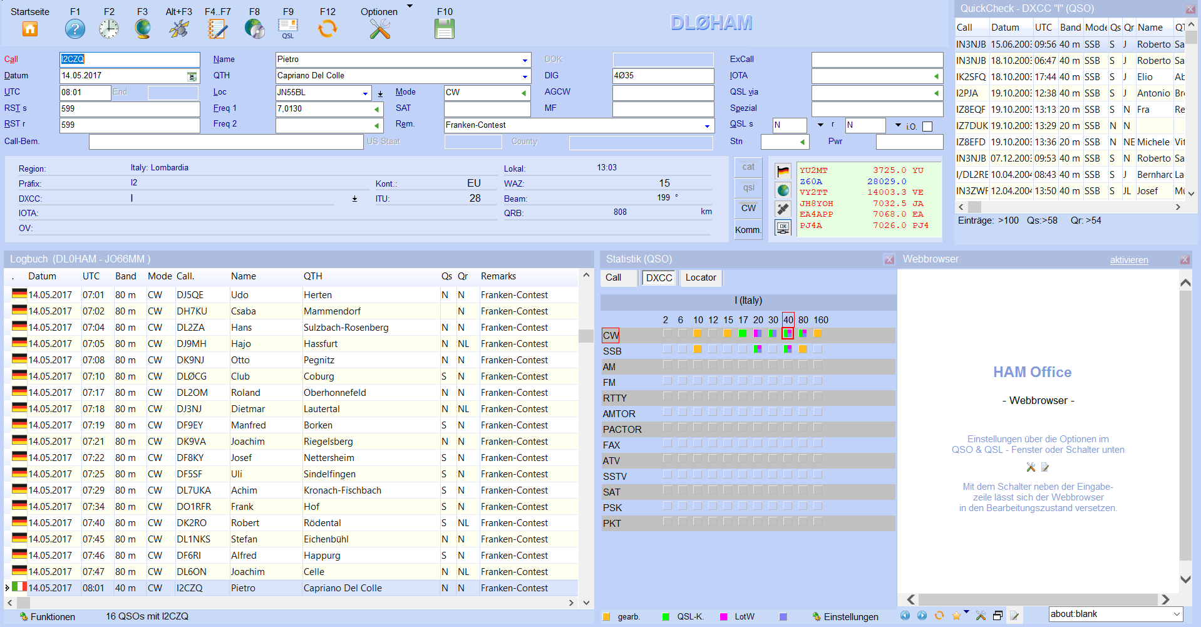Screen dimensions: 1201x627
Task: Click the DX monitor icon beside cluster list
Action: [783, 227]
